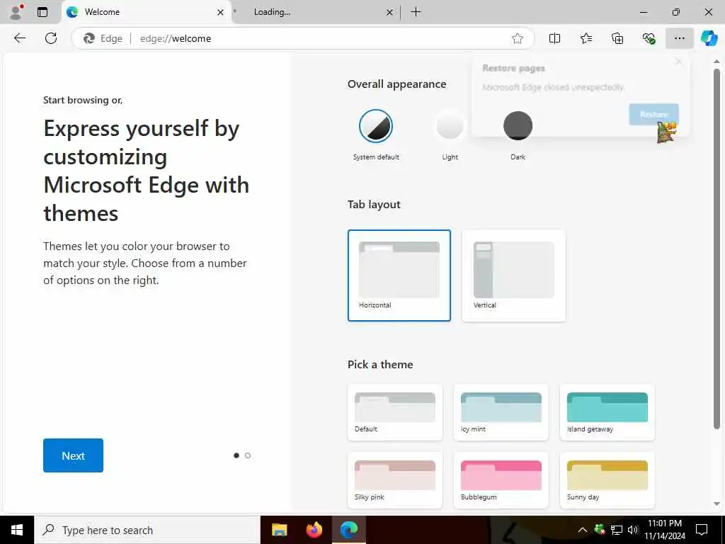Screen dimensions: 725x544
Task: Select Light appearance
Action: coord(450,126)
